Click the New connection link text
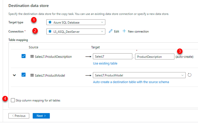 click(138, 32)
